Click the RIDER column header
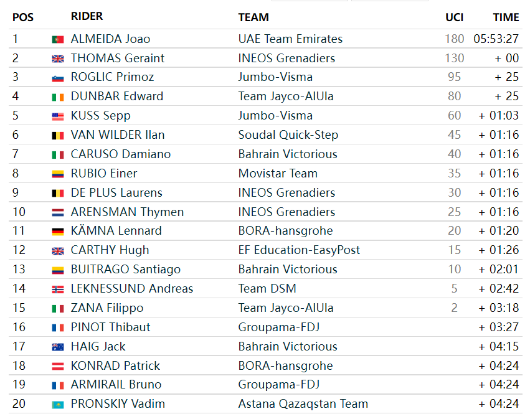 coord(87,16)
